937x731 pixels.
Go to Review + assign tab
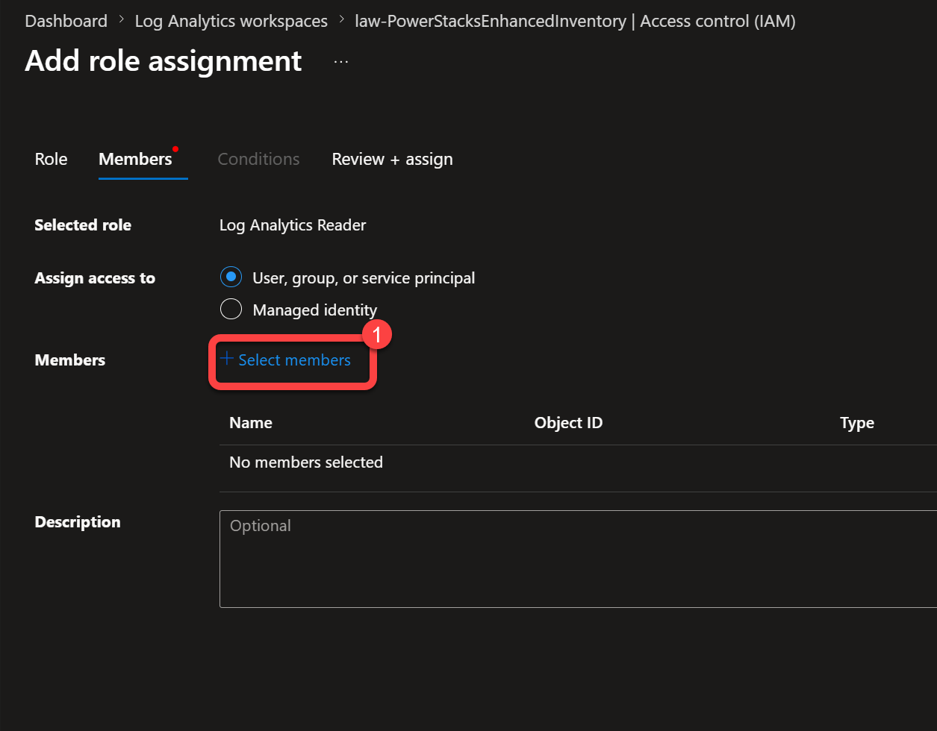pyautogui.click(x=393, y=159)
